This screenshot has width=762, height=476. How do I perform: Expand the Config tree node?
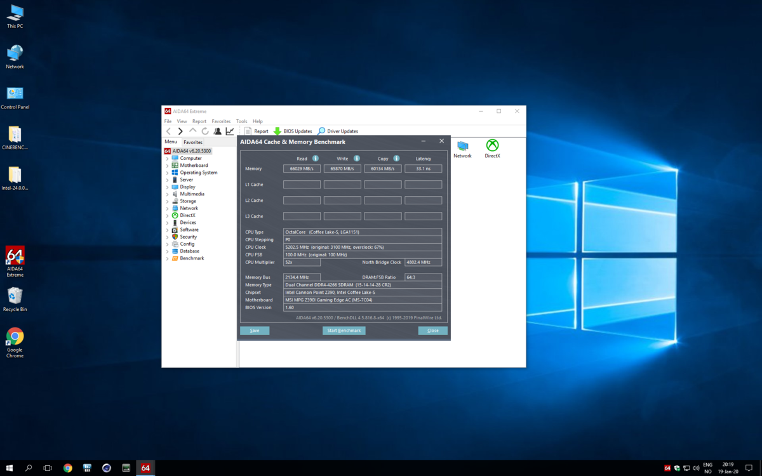168,244
